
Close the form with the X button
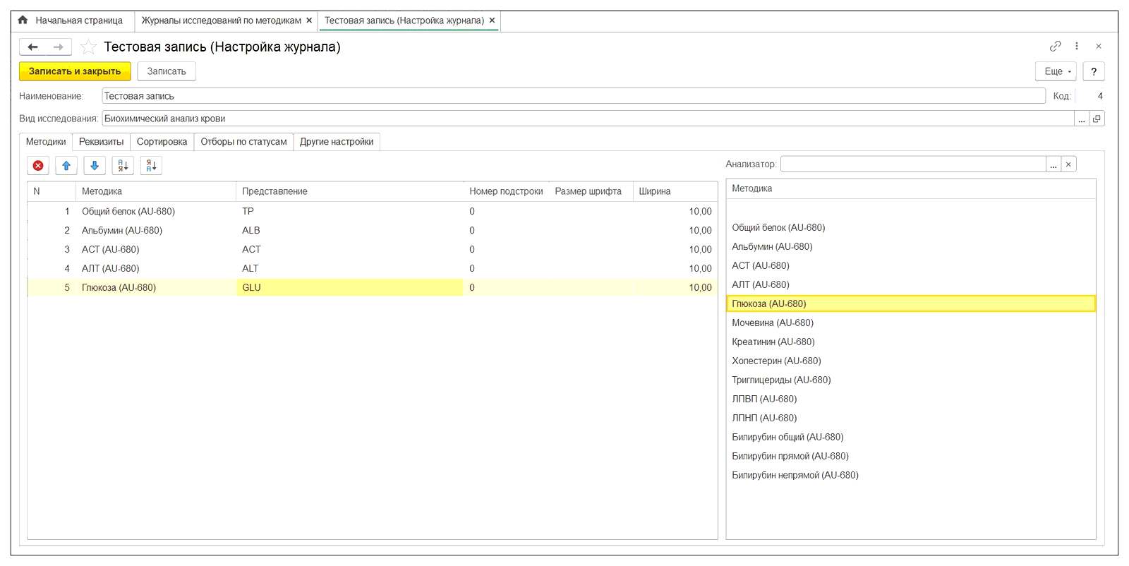[x=1099, y=46]
